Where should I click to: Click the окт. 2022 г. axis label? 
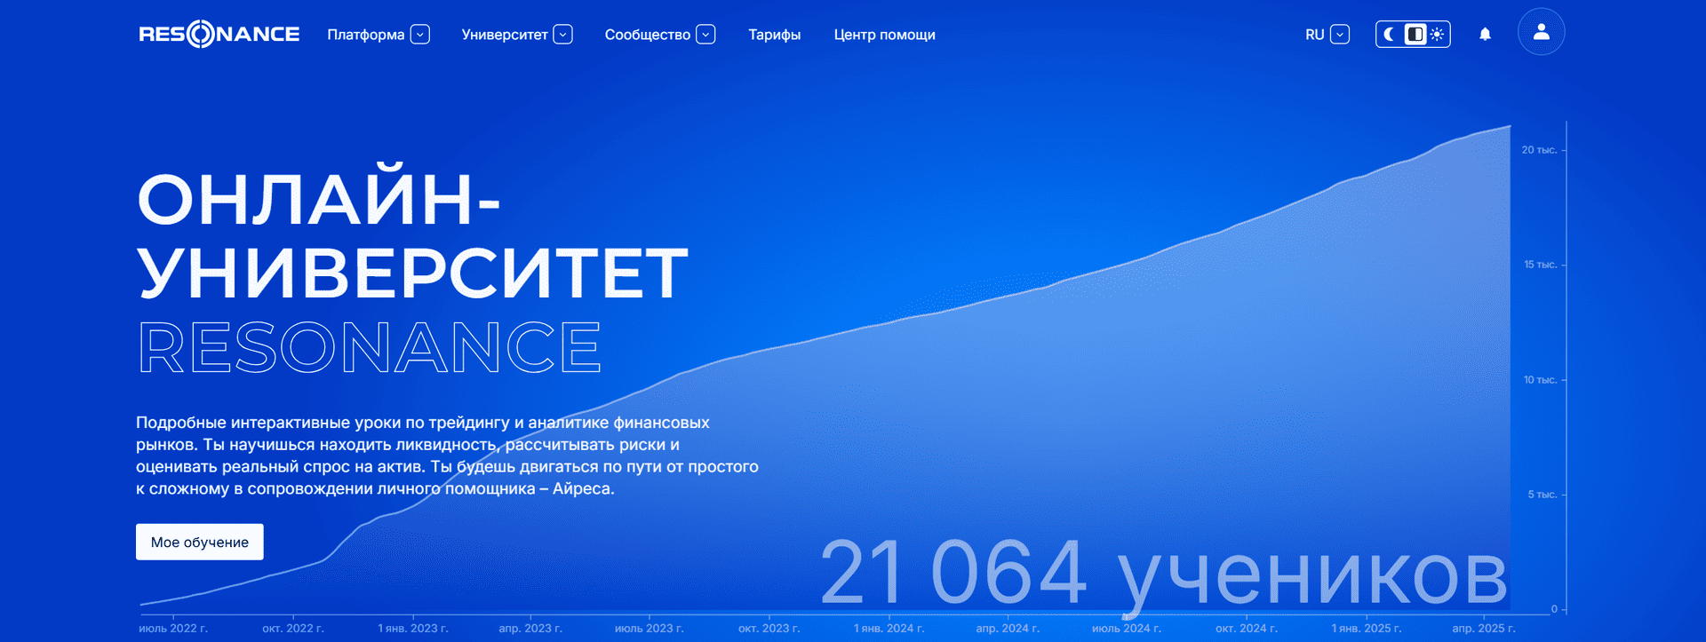click(293, 629)
